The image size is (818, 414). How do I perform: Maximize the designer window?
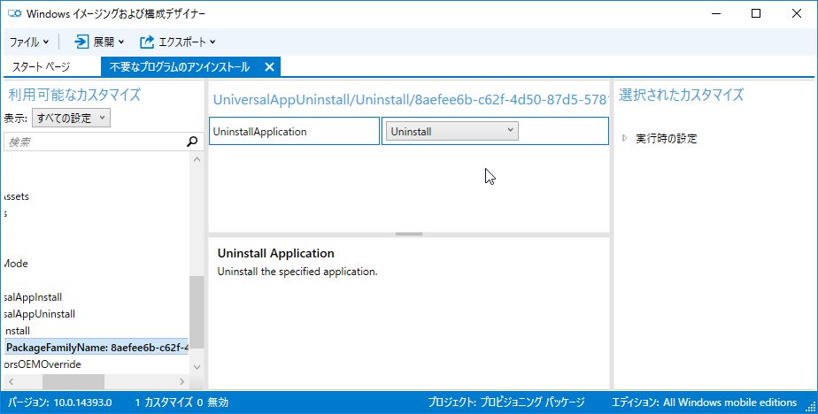pyautogui.click(x=756, y=14)
